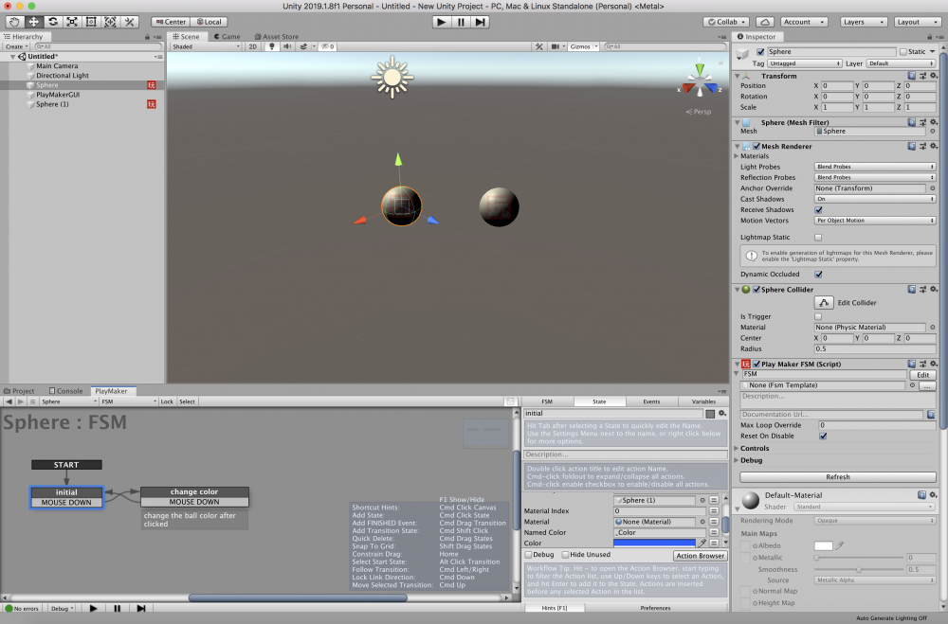Pick color with the eyedropper in PlayMaker
948x624 pixels.
click(702, 544)
